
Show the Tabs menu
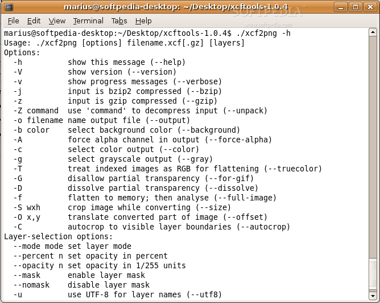coord(119,21)
